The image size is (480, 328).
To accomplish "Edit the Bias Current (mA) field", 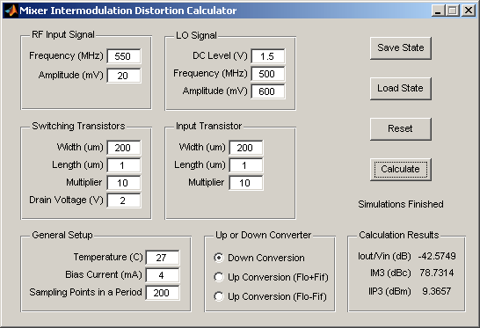I will pyautogui.click(x=163, y=275).
